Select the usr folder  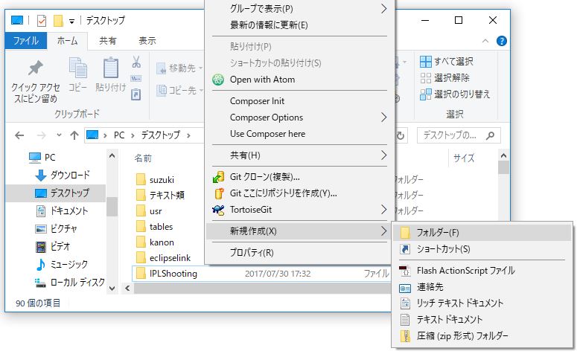[x=149, y=211]
